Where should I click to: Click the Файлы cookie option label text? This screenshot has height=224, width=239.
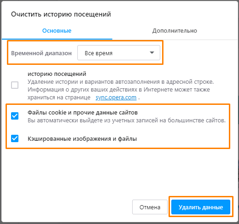82,113
